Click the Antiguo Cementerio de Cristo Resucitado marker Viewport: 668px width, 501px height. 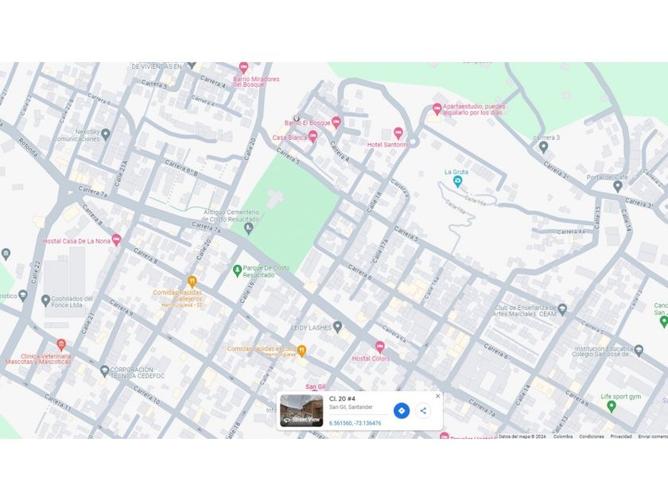click(x=249, y=229)
